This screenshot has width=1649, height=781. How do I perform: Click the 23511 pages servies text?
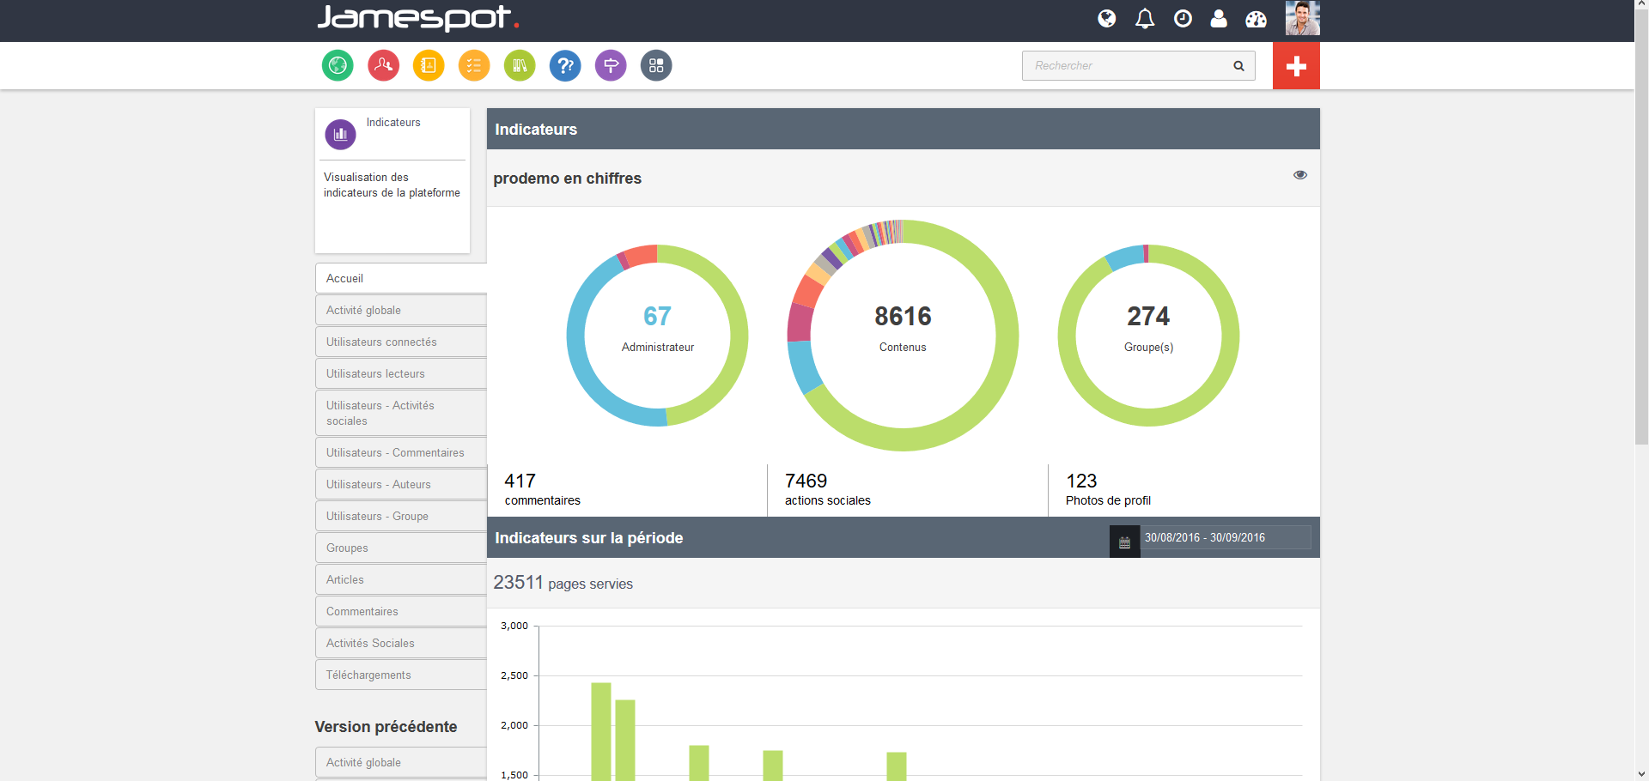pyautogui.click(x=563, y=584)
